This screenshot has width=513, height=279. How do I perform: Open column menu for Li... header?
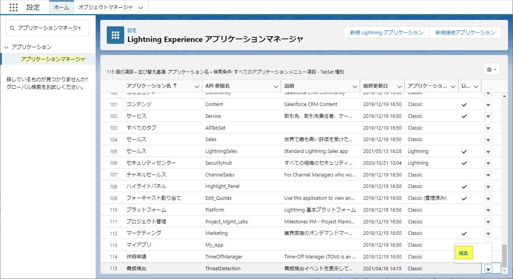476,87
